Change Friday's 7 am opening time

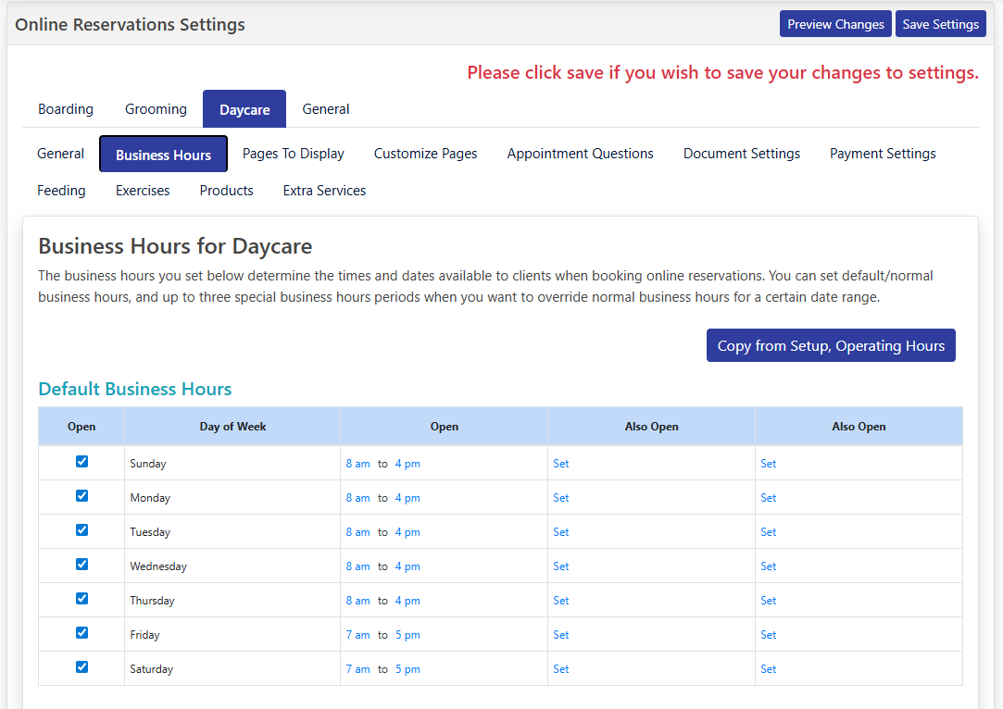click(x=358, y=635)
